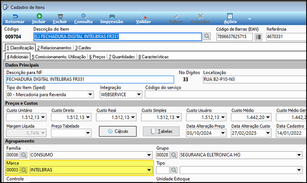
Task: Click the Família search magnifier icon
Action: pyautogui.click(x=24, y=155)
